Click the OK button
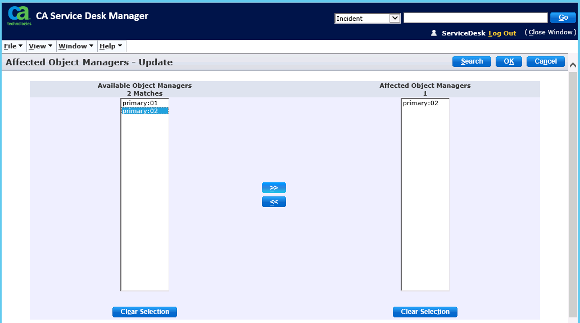 click(x=509, y=61)
